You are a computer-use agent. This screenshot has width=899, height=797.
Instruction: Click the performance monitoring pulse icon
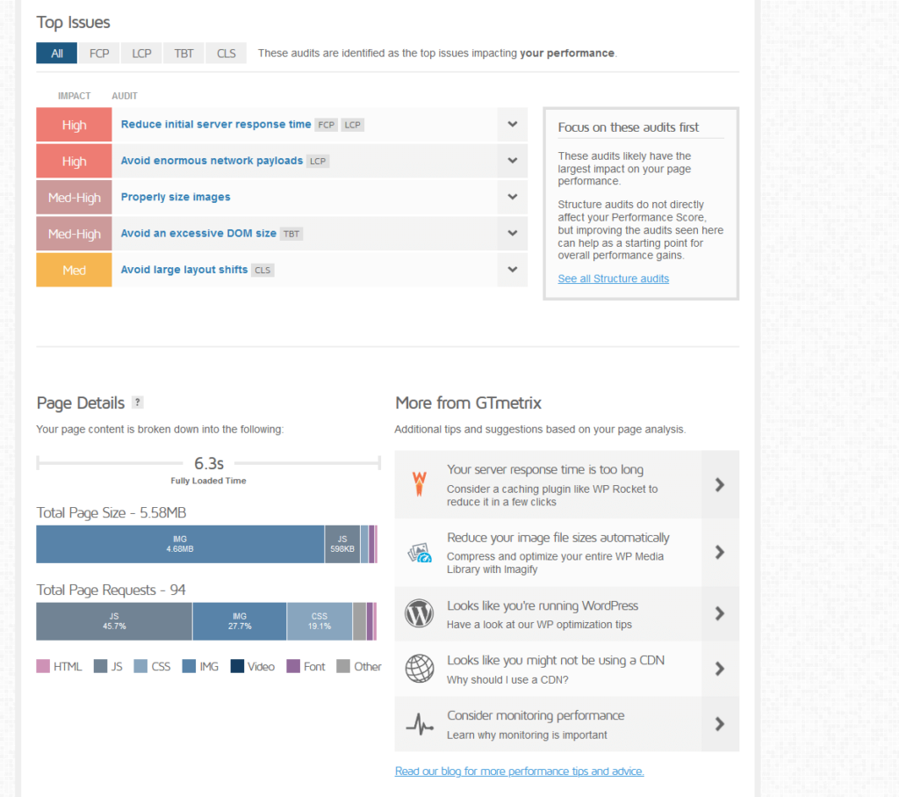(420, 724)
